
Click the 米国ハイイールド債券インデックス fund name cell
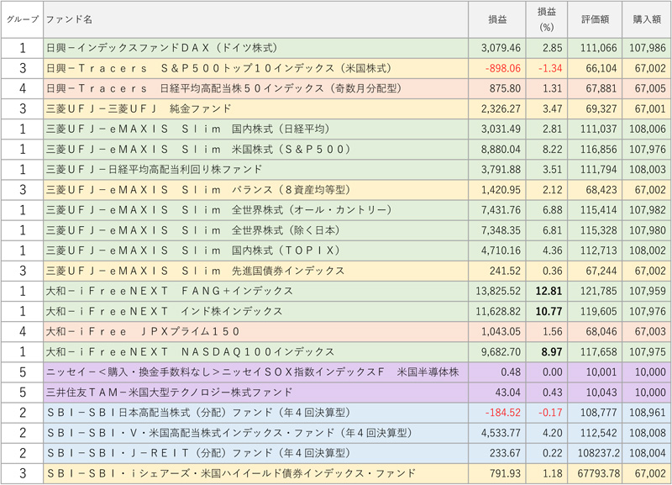(256, 473)
